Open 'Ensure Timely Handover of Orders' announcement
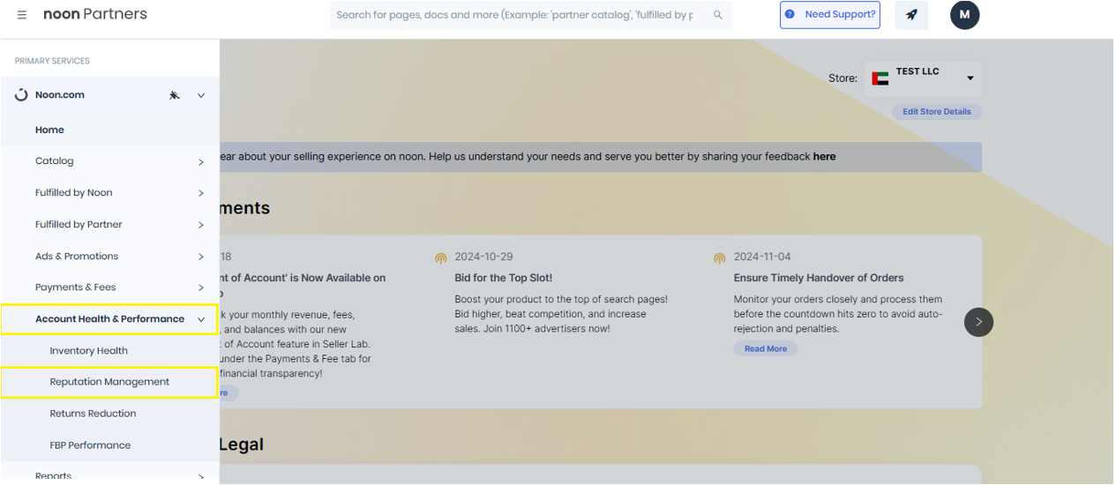The height and width of the screenshot is (485, 1116). pos(819,278)
